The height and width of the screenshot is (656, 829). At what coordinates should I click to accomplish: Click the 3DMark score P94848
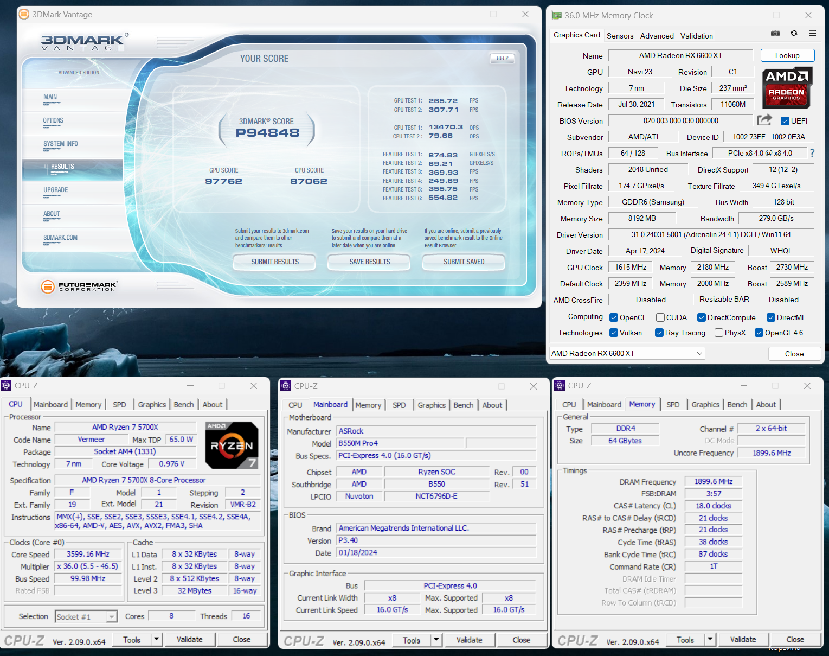tap(267, 132)
